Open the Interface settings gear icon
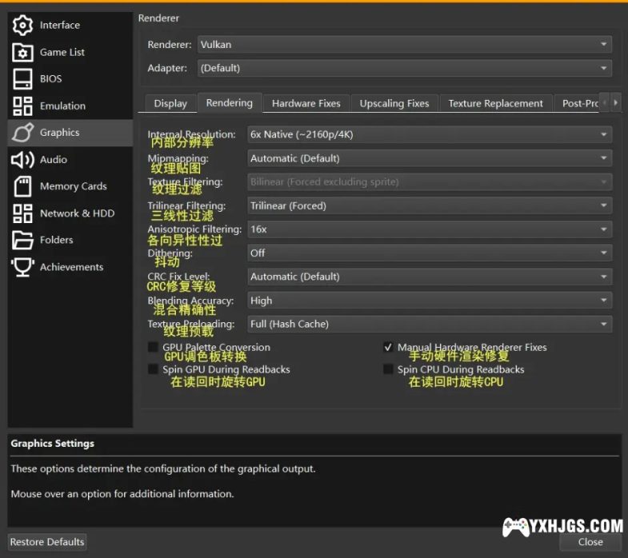The height and width of the screenshot is (558, 628). pos(22,25)
